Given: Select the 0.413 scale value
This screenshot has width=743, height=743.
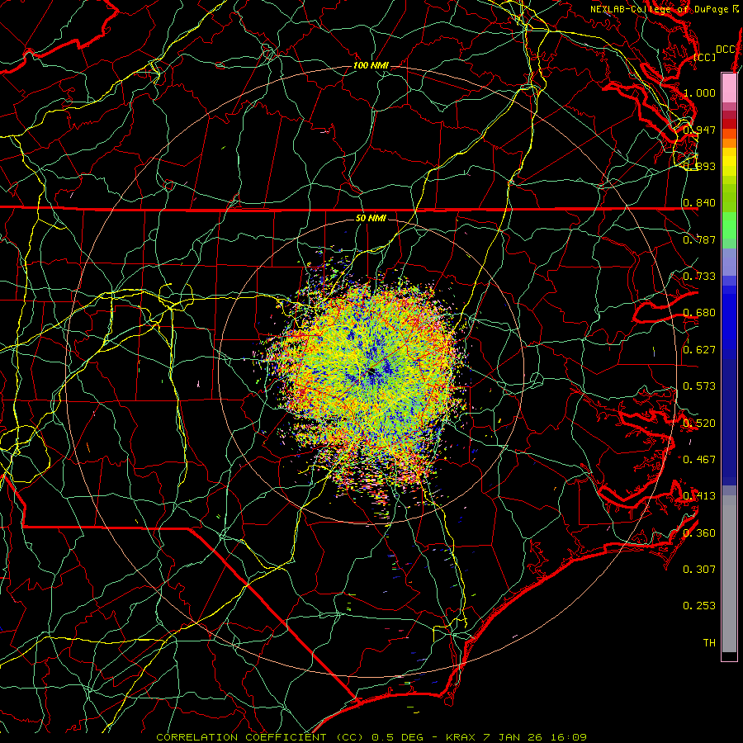Looking at the screenshot, I should (699, 496).
